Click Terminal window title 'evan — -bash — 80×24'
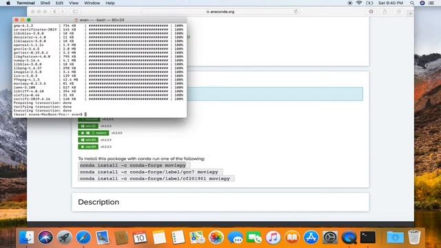The height and width of the screenshot is (248, 441). click(102, 20)
